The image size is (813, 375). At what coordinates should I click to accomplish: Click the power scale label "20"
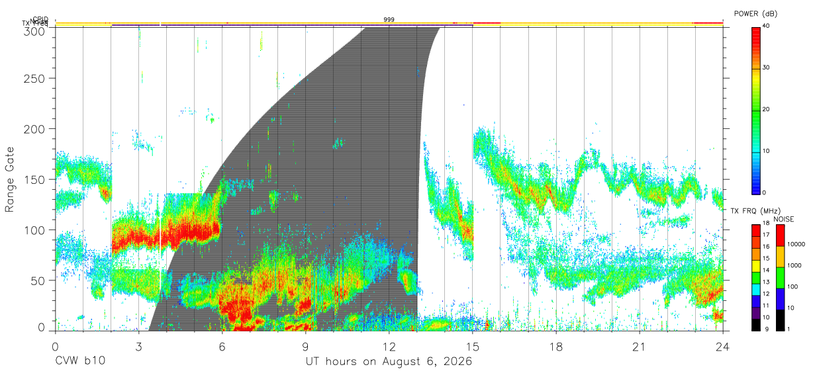coord(767,109)
